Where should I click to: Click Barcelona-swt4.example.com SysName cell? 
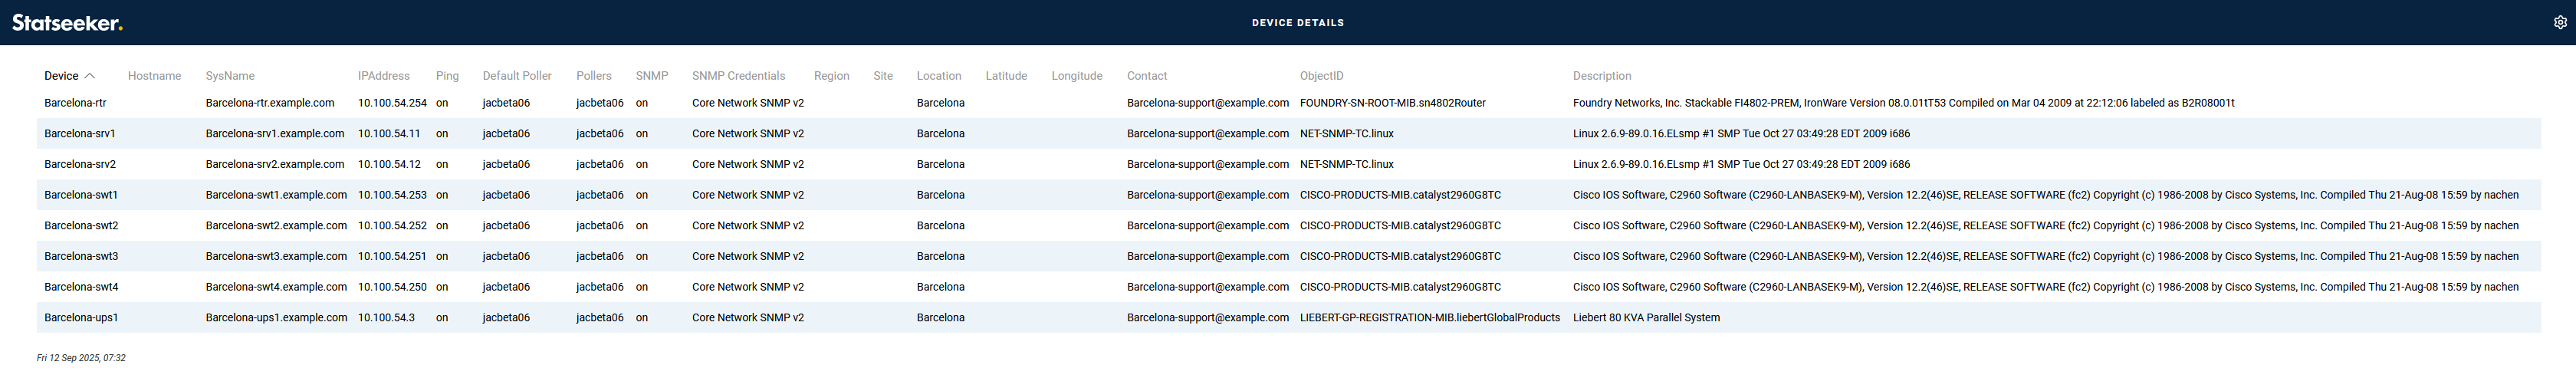(276, 287)
